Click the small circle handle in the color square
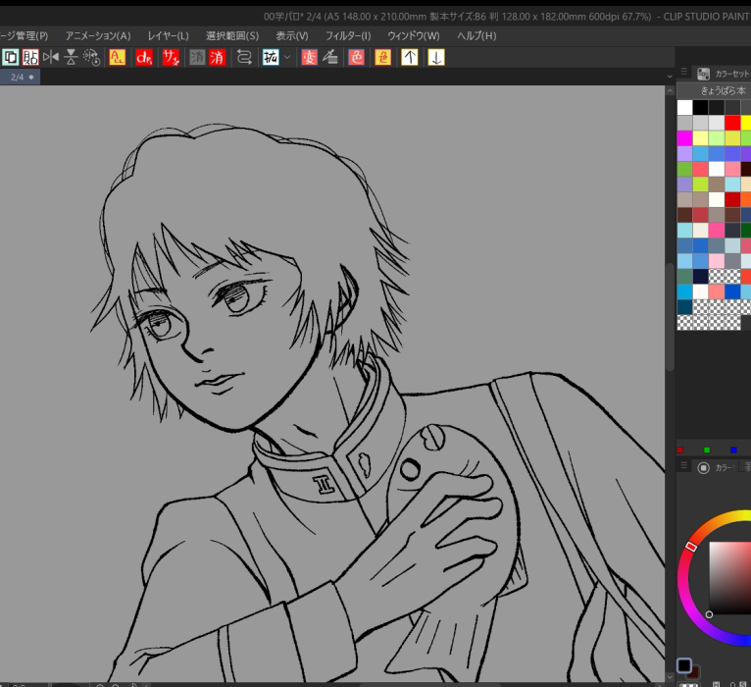This screenshot has width=751, height=687. coord(709,614)
